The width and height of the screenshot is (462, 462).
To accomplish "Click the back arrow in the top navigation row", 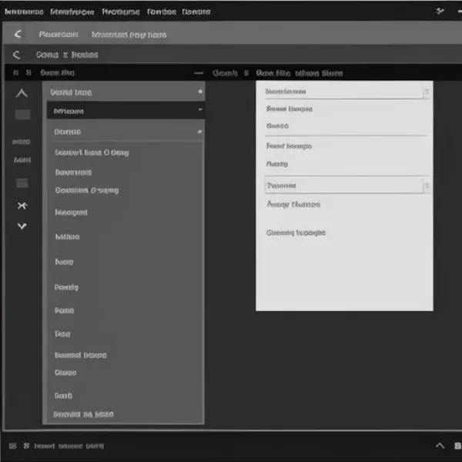I will [x=18, y=35].
